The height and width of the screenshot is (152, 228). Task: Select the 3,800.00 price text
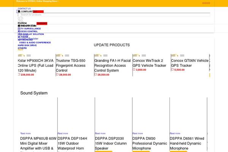point(141,70)
